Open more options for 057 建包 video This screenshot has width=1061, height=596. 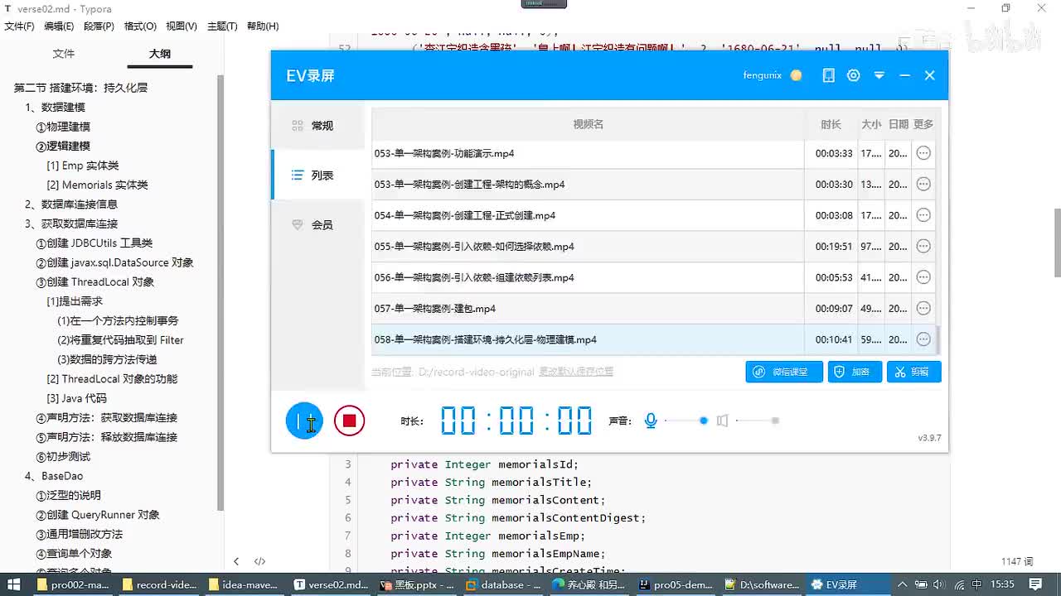923,308
